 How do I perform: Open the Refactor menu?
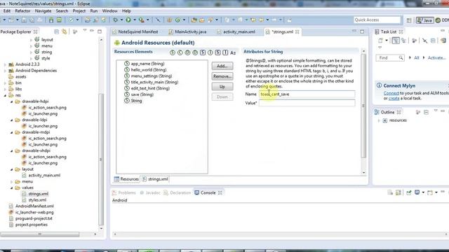pyautogui.click(x=22, y=11)
